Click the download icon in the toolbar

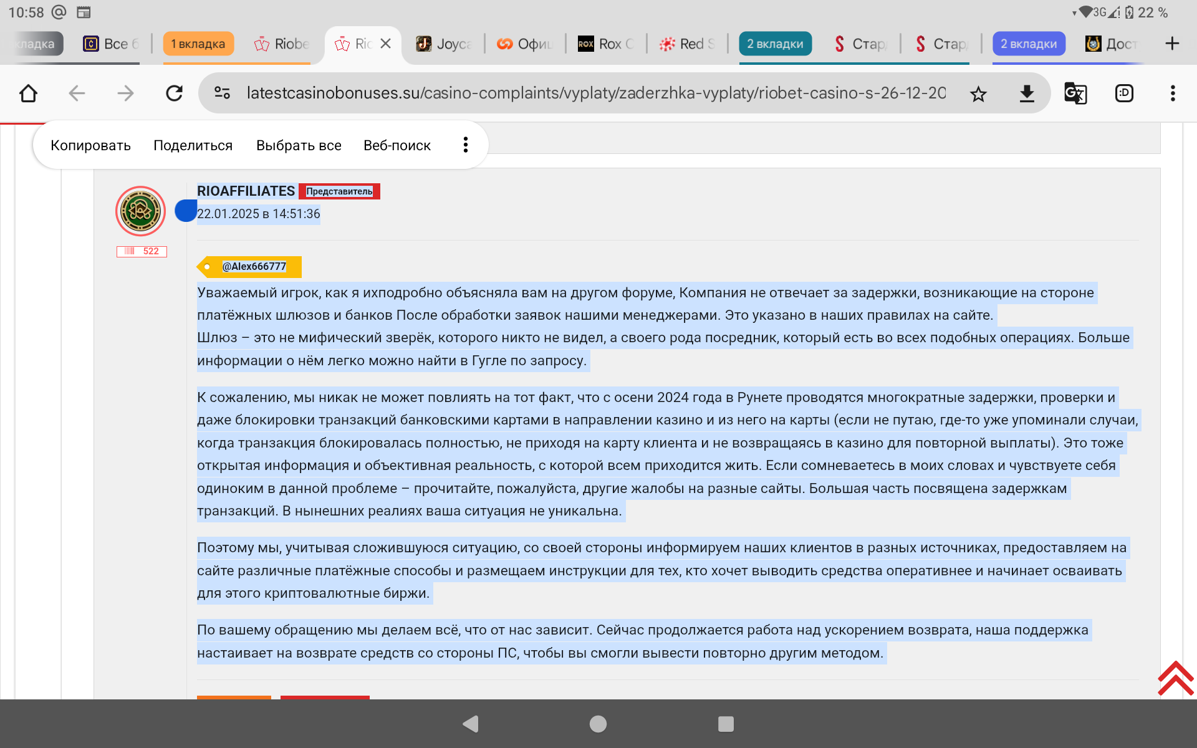point(1026,94)
